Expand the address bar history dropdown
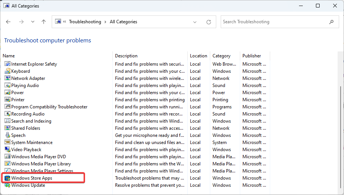Image resolution: width=344 pixels, height=195 pixels. pos(195,22)
